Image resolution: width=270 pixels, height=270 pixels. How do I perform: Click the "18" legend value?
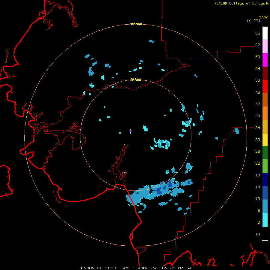[258, 175]
